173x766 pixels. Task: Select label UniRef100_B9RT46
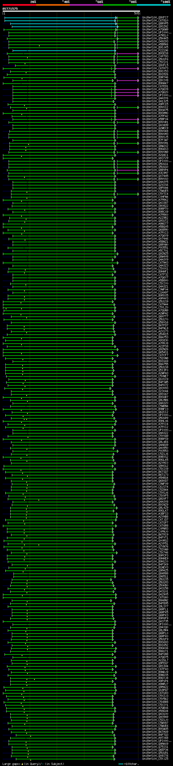(155, 77)
